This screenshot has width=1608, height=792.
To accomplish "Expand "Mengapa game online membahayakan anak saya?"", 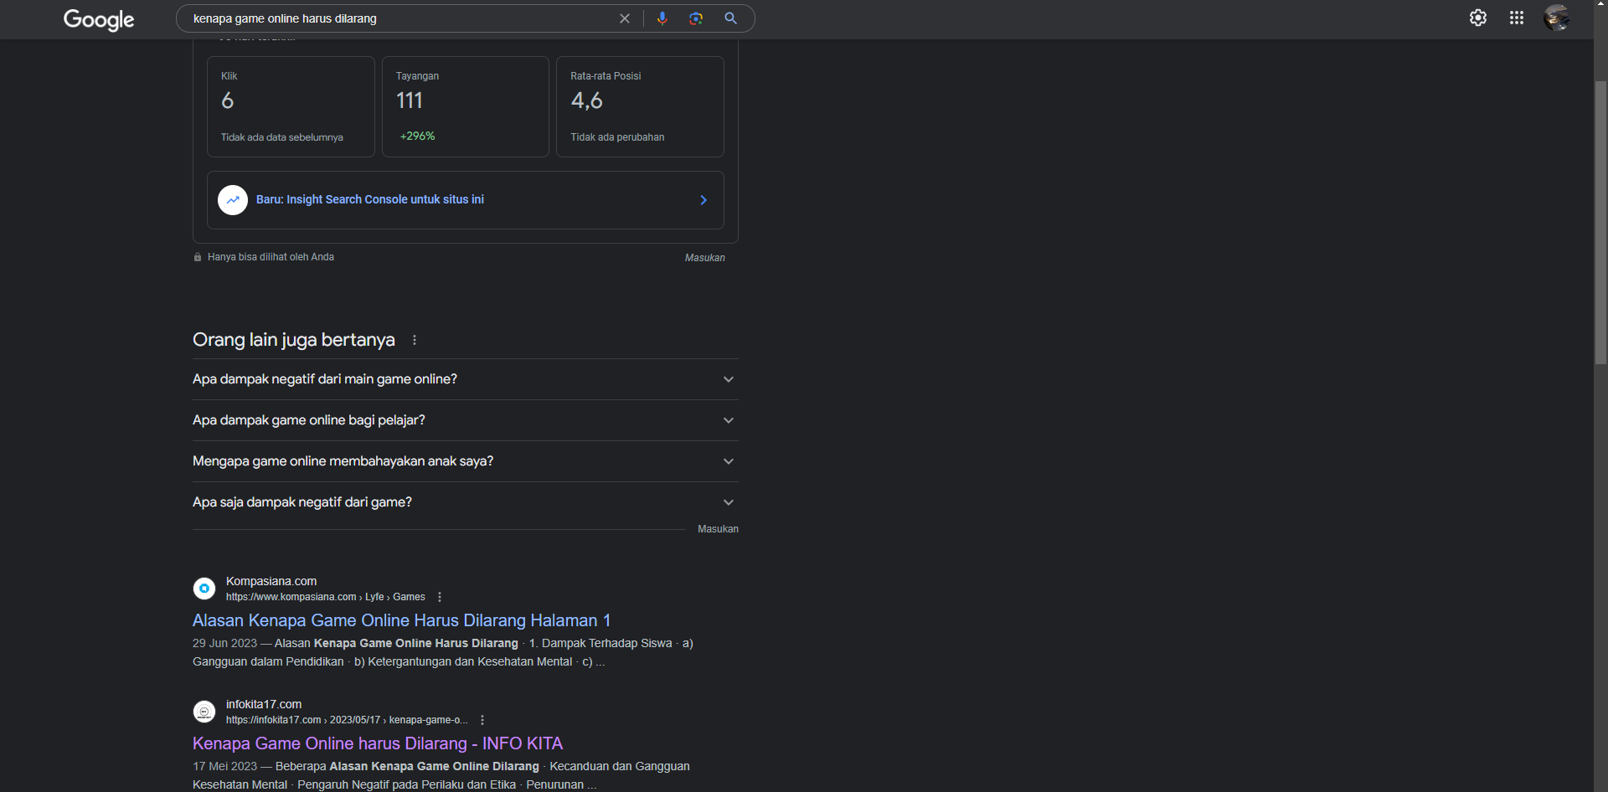I will click(x=465, y=461).
